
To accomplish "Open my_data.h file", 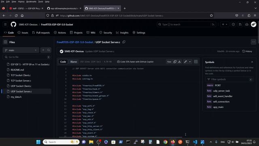I will pyautogui.click(x=16, y=97).
